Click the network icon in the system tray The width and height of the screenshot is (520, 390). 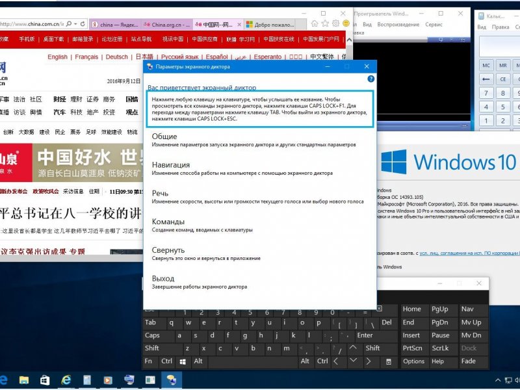pyautogui.click(x=508, y=380)
